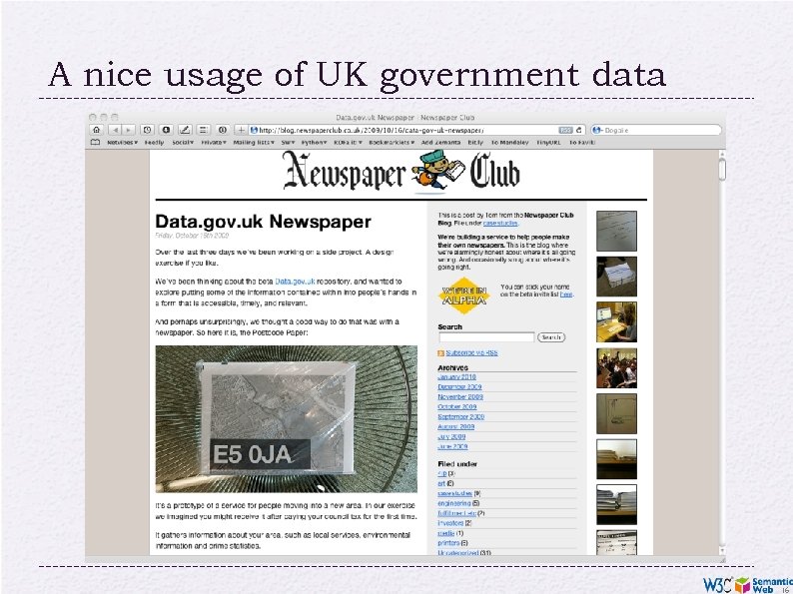The width and height of the screenshot is (793, 594).
Task: Open the Social bookmarks dropdown
Action: [183, 143]
